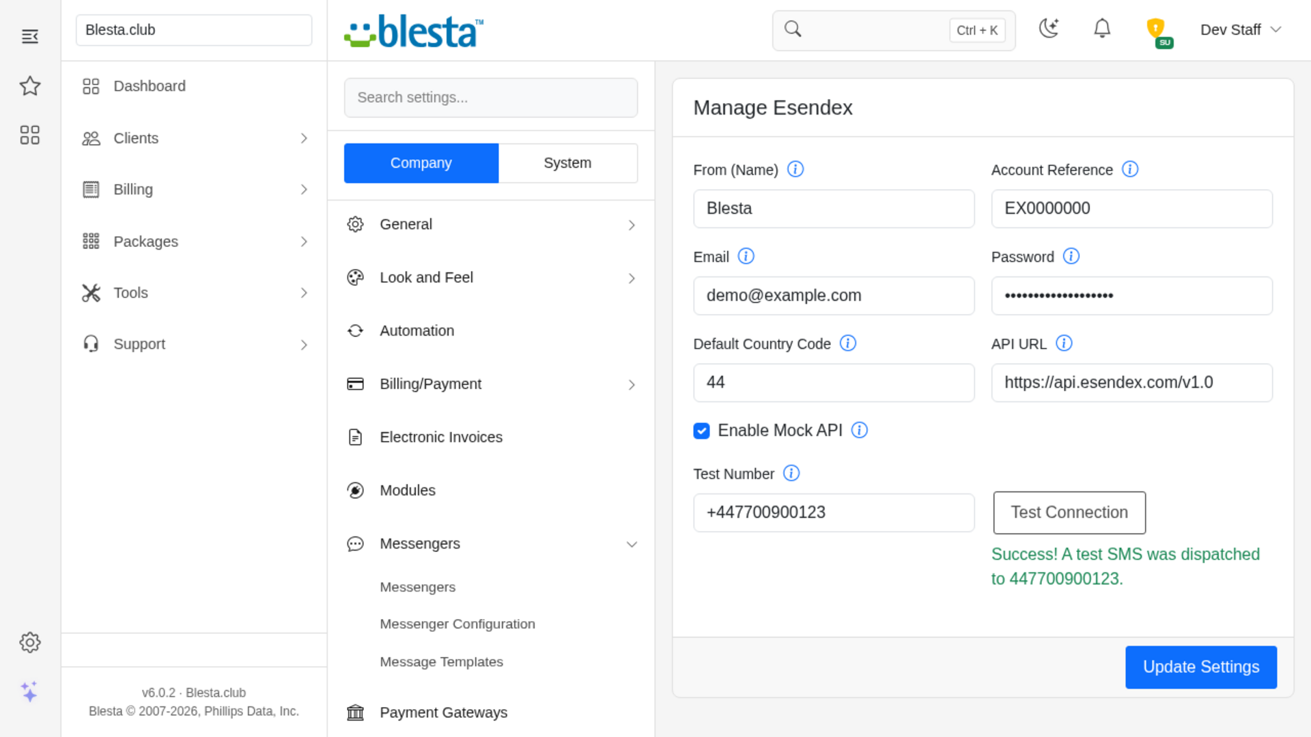1311x737 pixels.
Task: Expand Look and Feel settings chevron
Action: click(632, 278)
